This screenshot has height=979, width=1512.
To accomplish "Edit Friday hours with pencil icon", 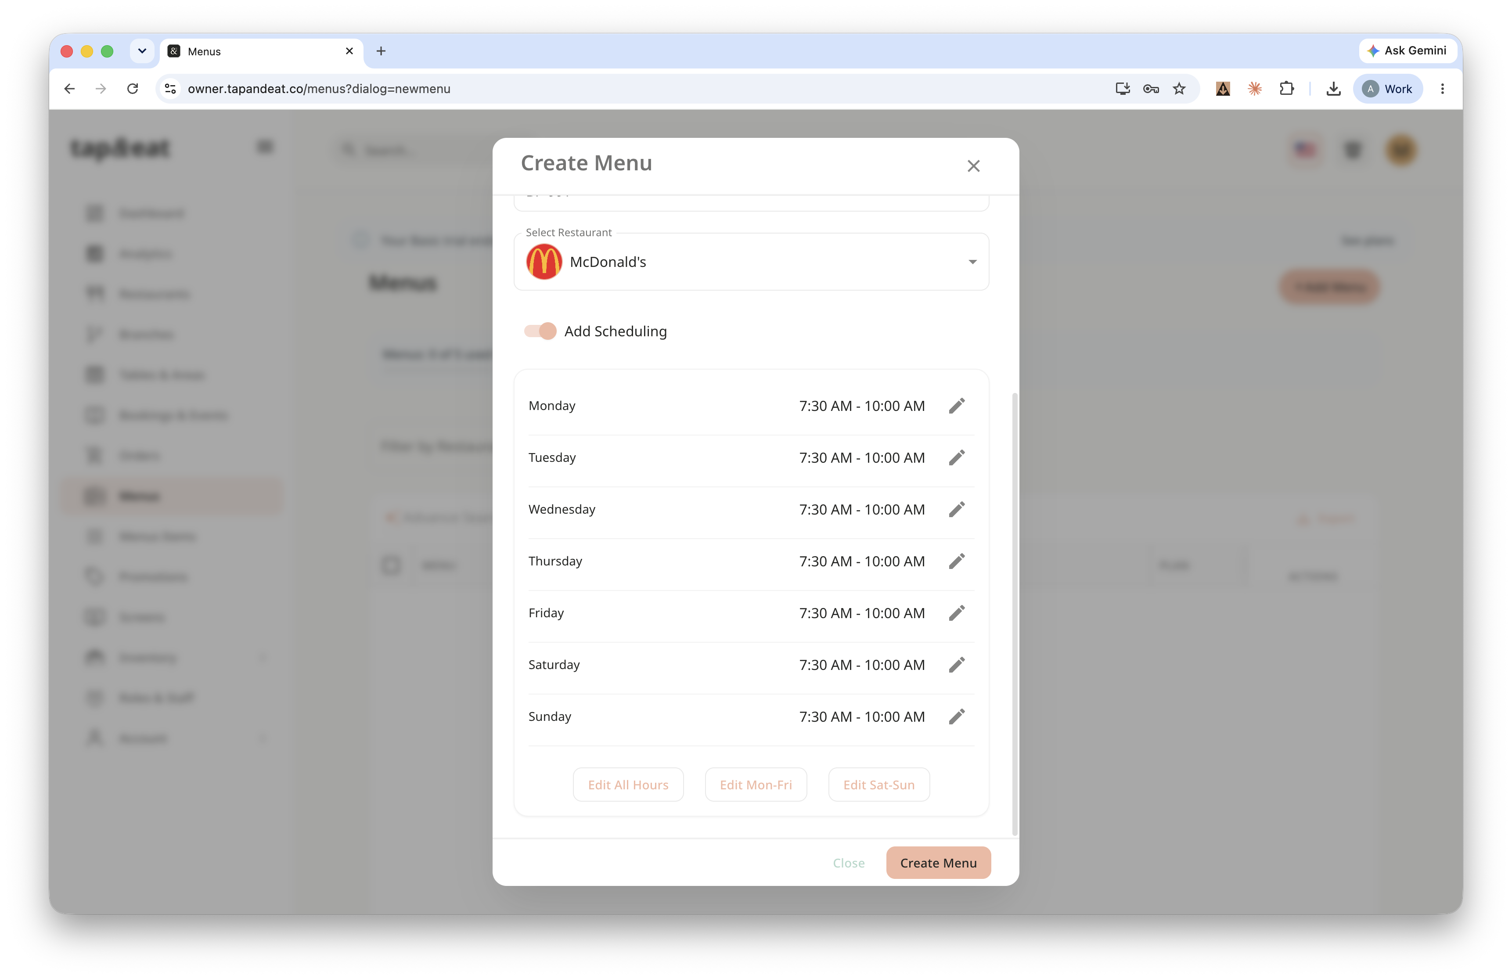I will tap(957, 613).
